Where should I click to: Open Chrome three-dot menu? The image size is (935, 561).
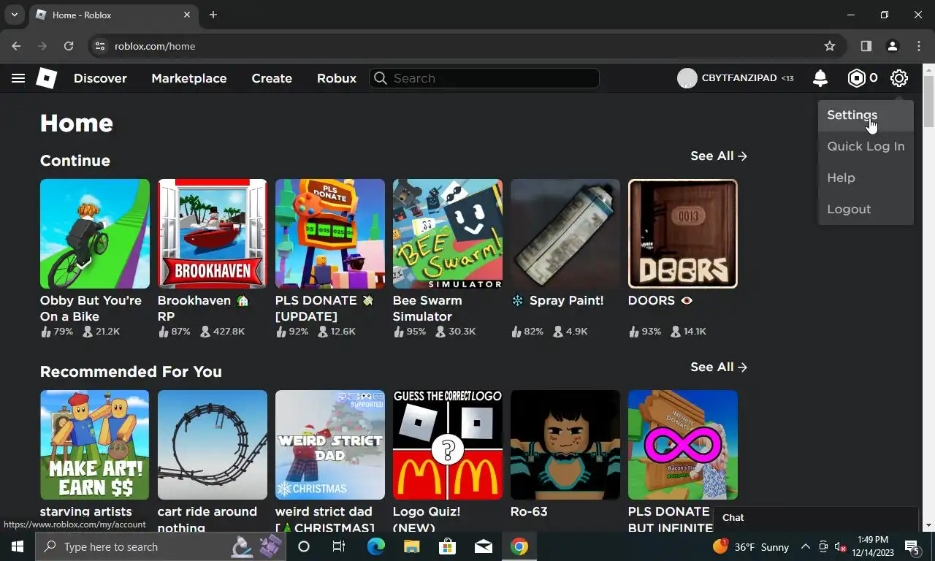[x=919, y=46]
